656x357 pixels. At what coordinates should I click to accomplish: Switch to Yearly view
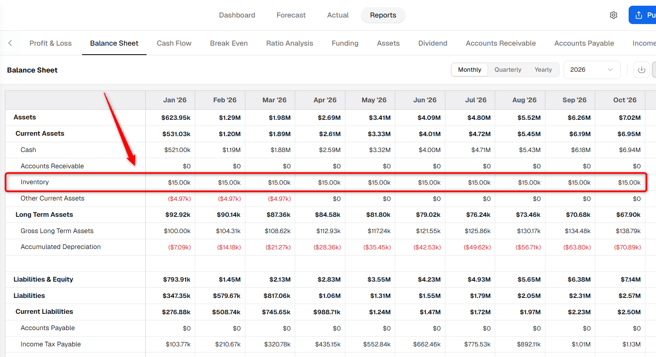543,70
